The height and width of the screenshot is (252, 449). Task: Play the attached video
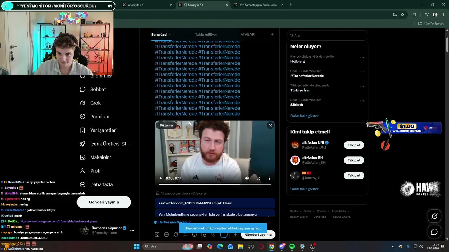(161, 178)
